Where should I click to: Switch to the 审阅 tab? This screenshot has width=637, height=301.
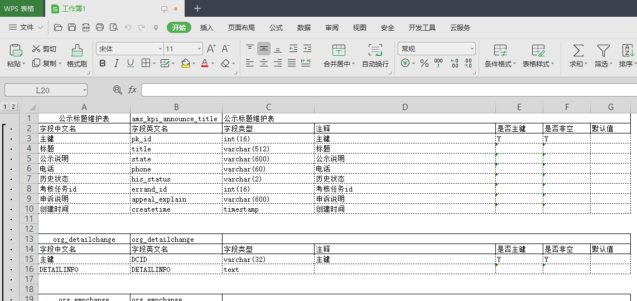coord(332,28)
